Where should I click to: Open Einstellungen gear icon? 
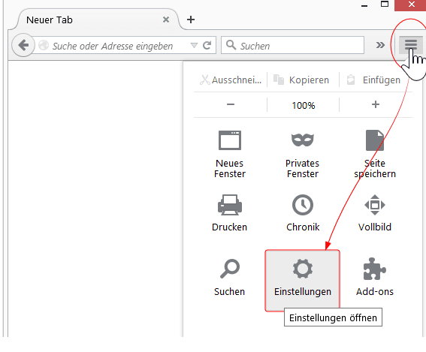pos(302,281)
